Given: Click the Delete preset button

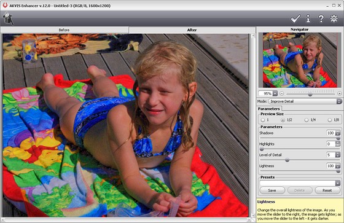Looking at the screenshot, I should click(x=300, y=190).
